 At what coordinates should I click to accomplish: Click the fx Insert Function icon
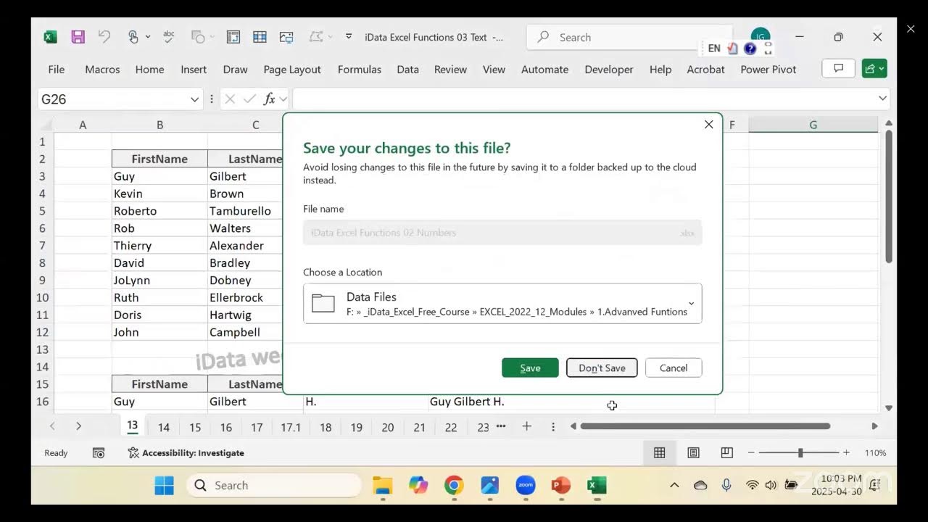click(x=269, y=99)
